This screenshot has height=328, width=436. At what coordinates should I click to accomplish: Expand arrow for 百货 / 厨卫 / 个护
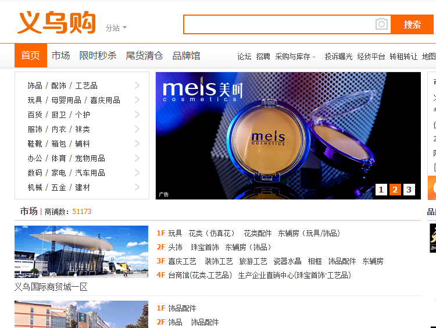[137, 115]
